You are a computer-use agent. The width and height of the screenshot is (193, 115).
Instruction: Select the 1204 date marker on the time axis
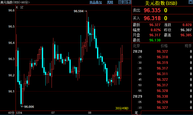(19, 113)
